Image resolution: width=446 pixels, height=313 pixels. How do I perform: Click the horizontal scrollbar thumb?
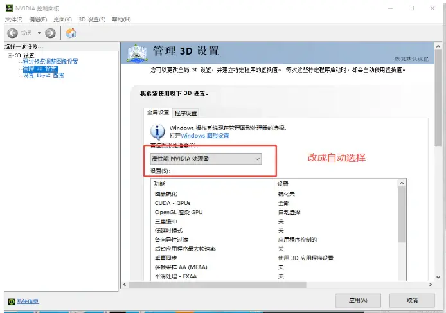pos(217,285)
